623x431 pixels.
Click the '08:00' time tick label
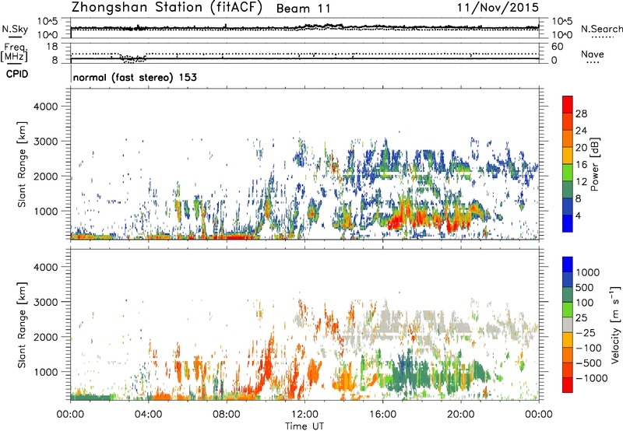coord(227,415)
